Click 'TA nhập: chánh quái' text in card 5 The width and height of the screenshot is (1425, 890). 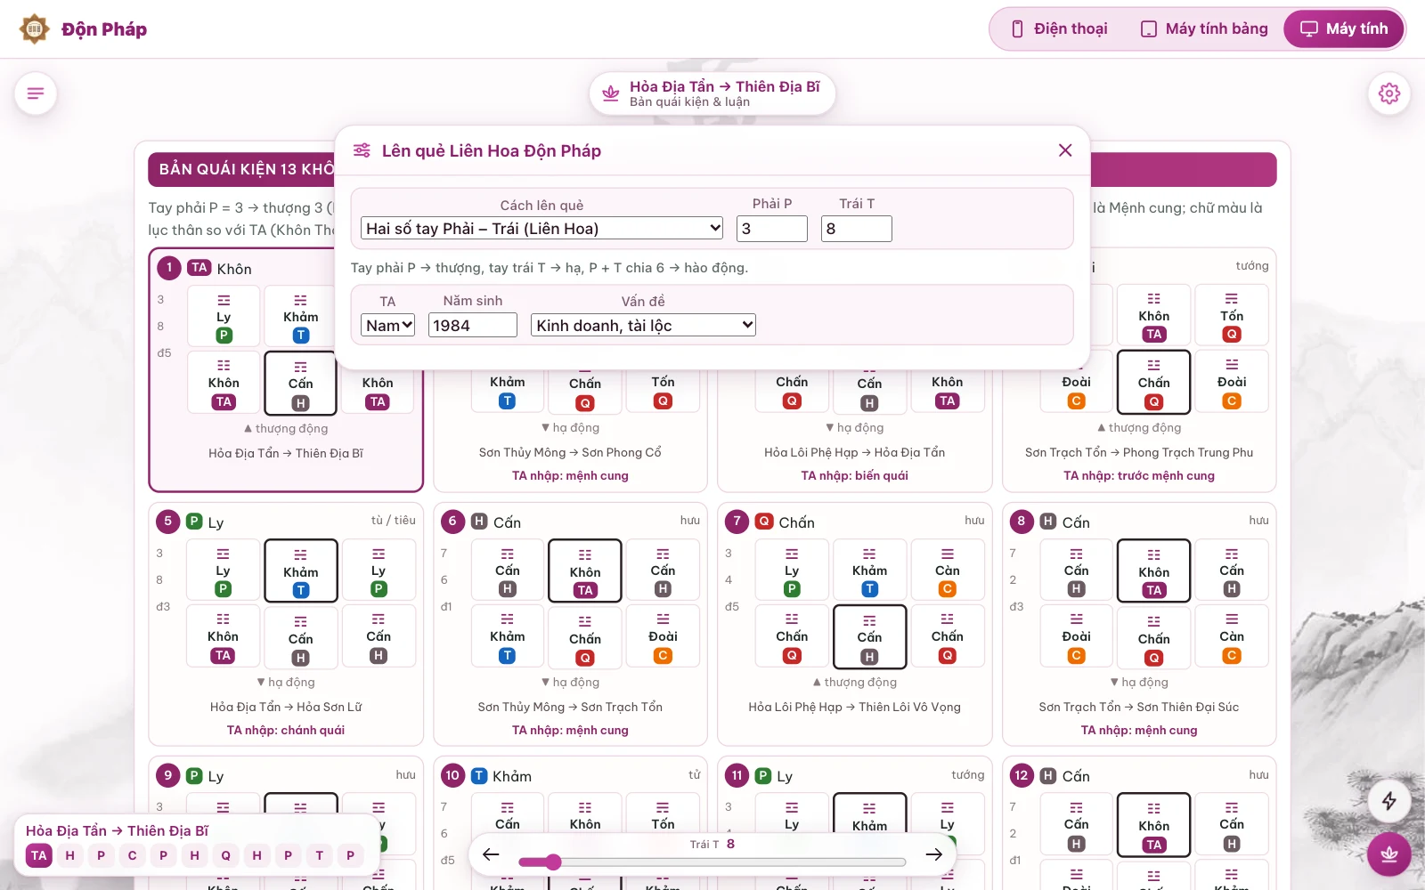tap(285, 730)
